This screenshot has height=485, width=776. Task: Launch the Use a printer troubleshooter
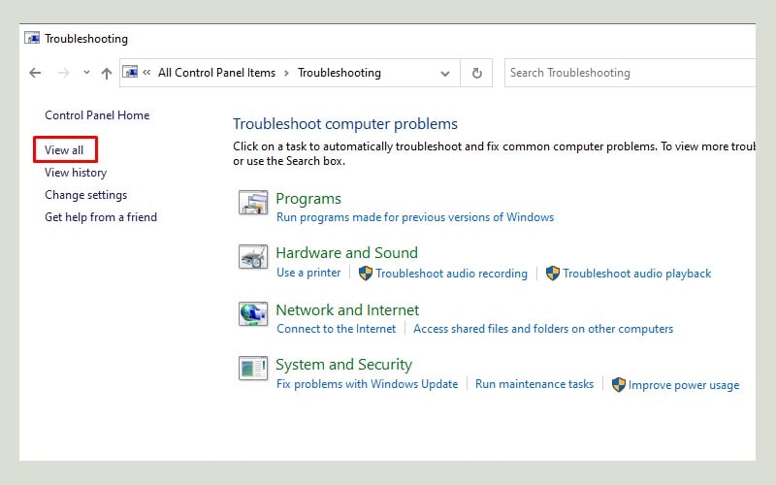point(308,273)
